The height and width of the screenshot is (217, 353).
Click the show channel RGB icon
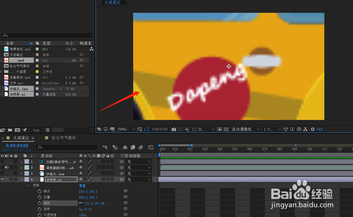pyautogui.click(x=187, y=129)
